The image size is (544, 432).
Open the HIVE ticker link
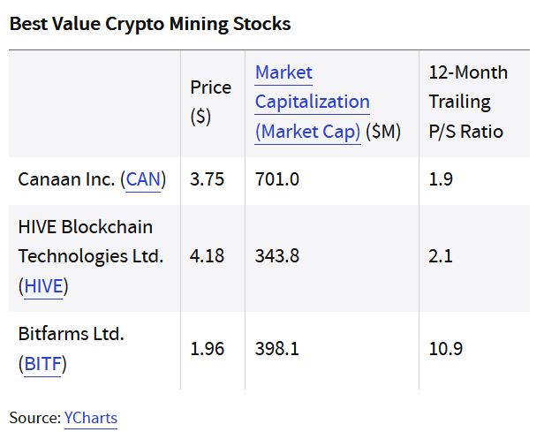click(42, 286)
